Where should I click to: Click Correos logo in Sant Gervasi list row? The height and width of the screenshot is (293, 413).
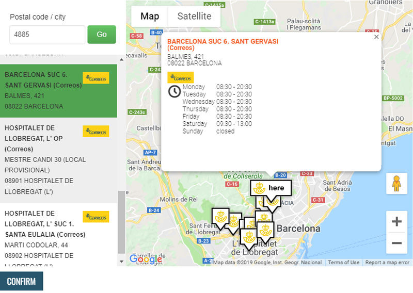click(x=96, y=78)
